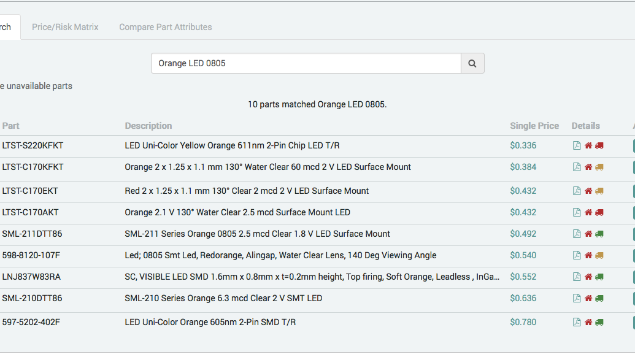
Task: Open the datasheet PDF for SML-210DTT86
Action: pos(577,298)
